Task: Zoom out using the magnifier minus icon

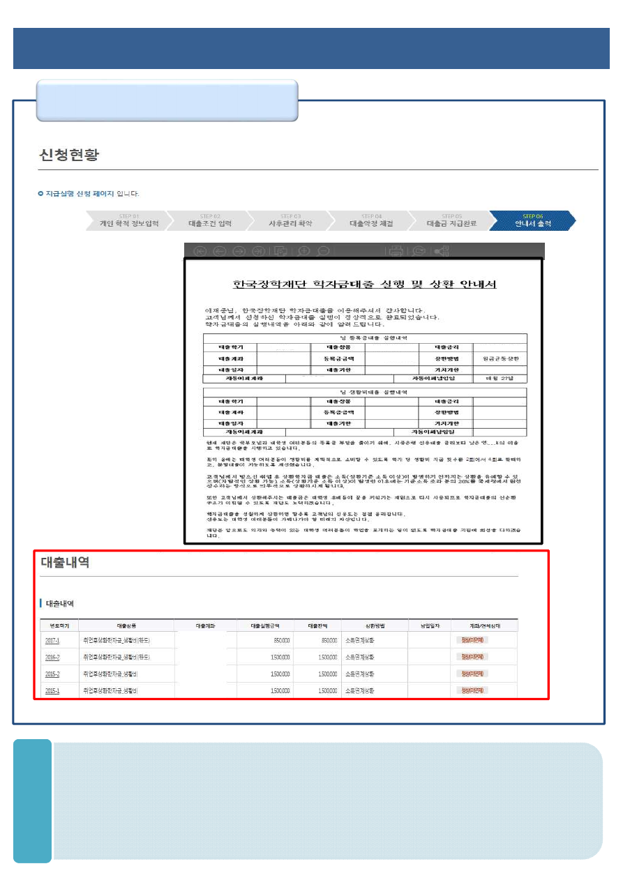Action: 324,251
